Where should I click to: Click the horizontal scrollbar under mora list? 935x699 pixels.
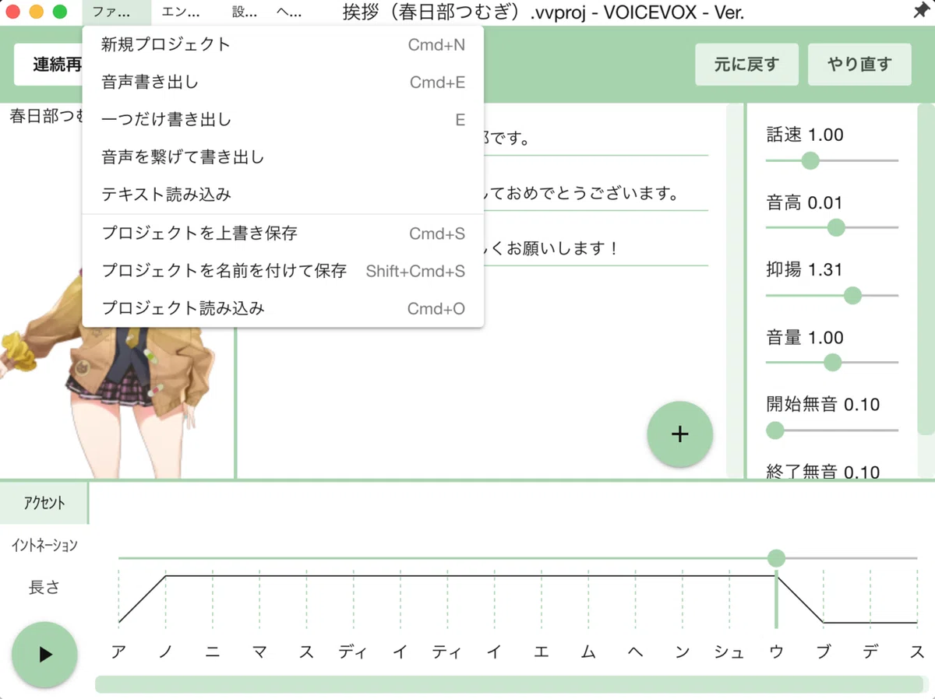point(509,684)
